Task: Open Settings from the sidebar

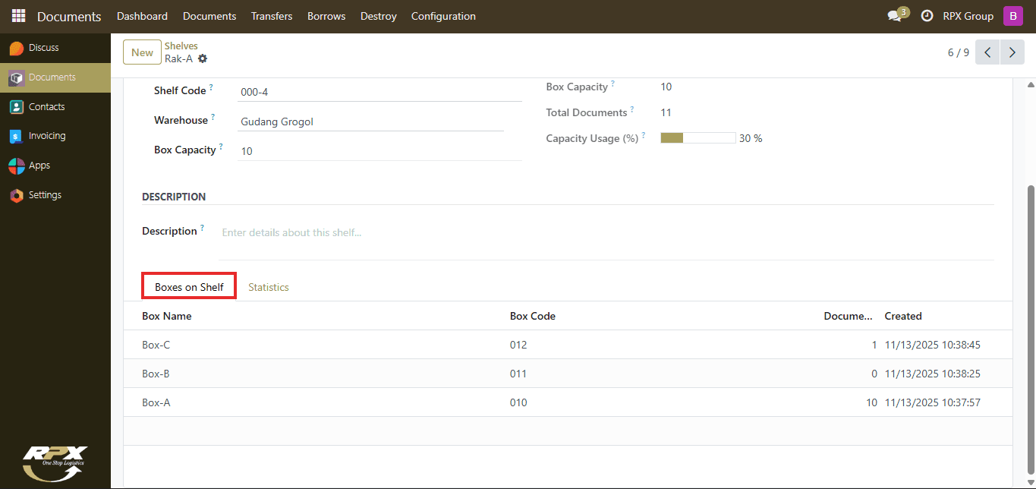Action: [x=55, y=195]
